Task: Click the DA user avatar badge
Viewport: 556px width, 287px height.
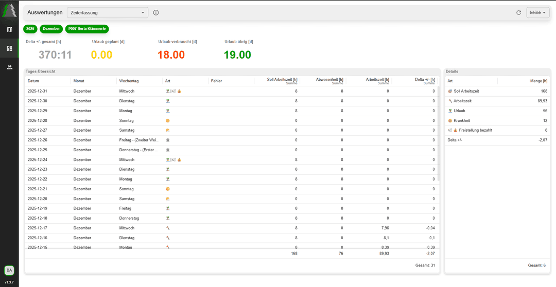Action: coord(9,270)
